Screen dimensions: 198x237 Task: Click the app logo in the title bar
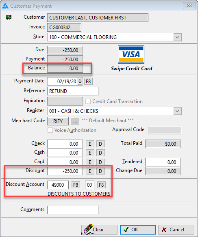[x=5, y=6]
